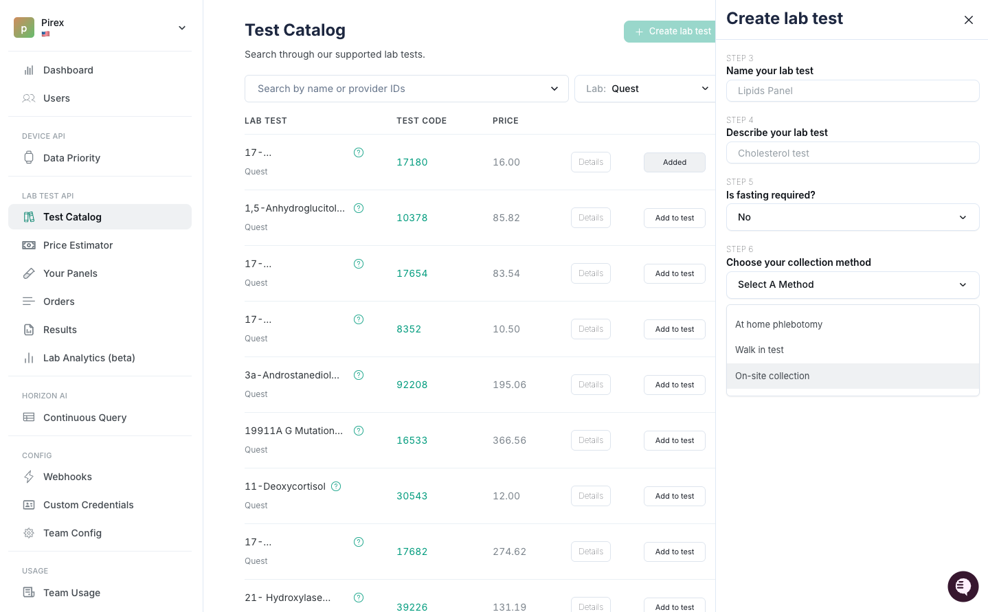Click the Dashboard bar chart icon

(29, 70)
